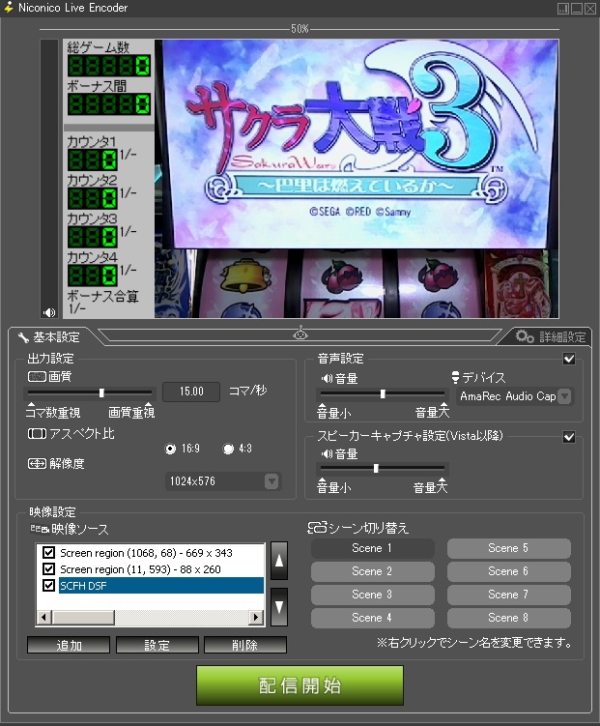Click the source list horizontal scrollbar thumb
The width and height of the screenshot is (600, 726).
[83, 617]
